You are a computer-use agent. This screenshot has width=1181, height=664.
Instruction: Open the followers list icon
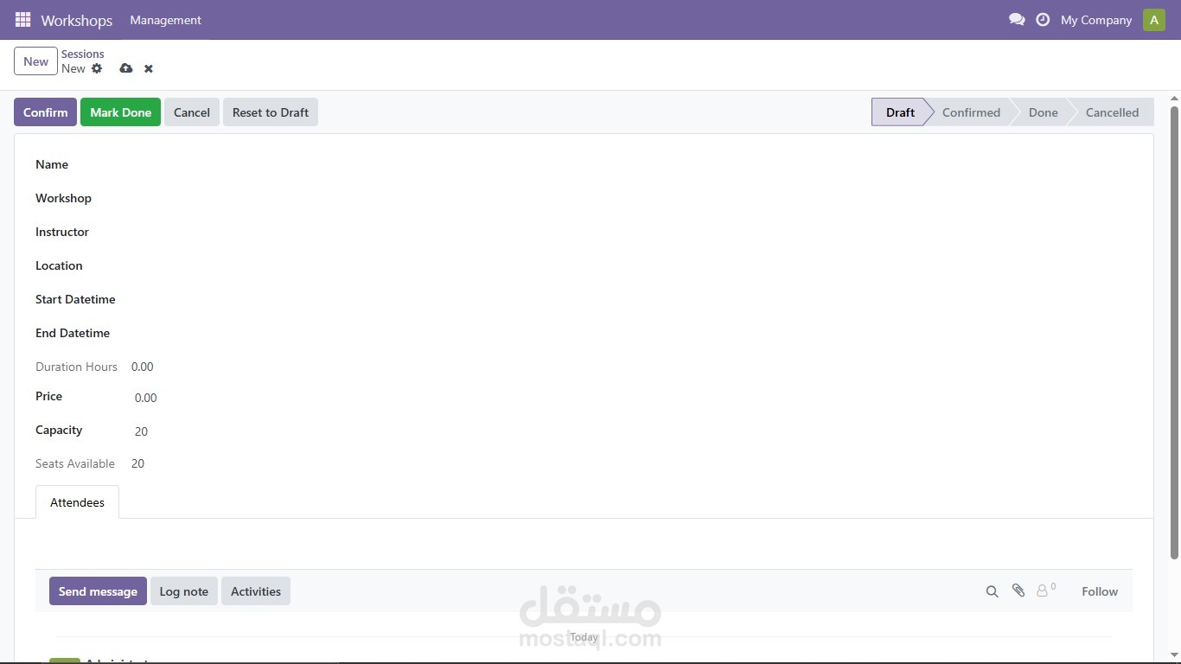pyautogui.click(x=1043, y=591)
